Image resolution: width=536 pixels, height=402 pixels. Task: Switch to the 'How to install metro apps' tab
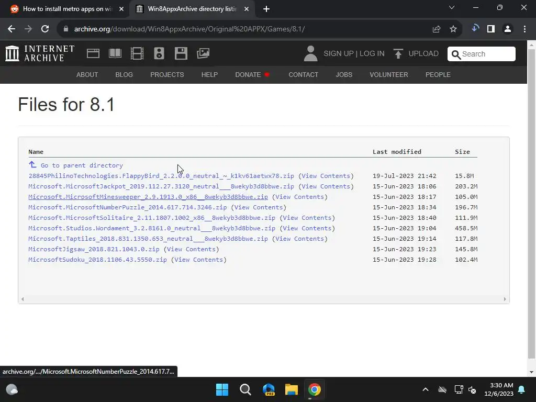pos(68,9)
